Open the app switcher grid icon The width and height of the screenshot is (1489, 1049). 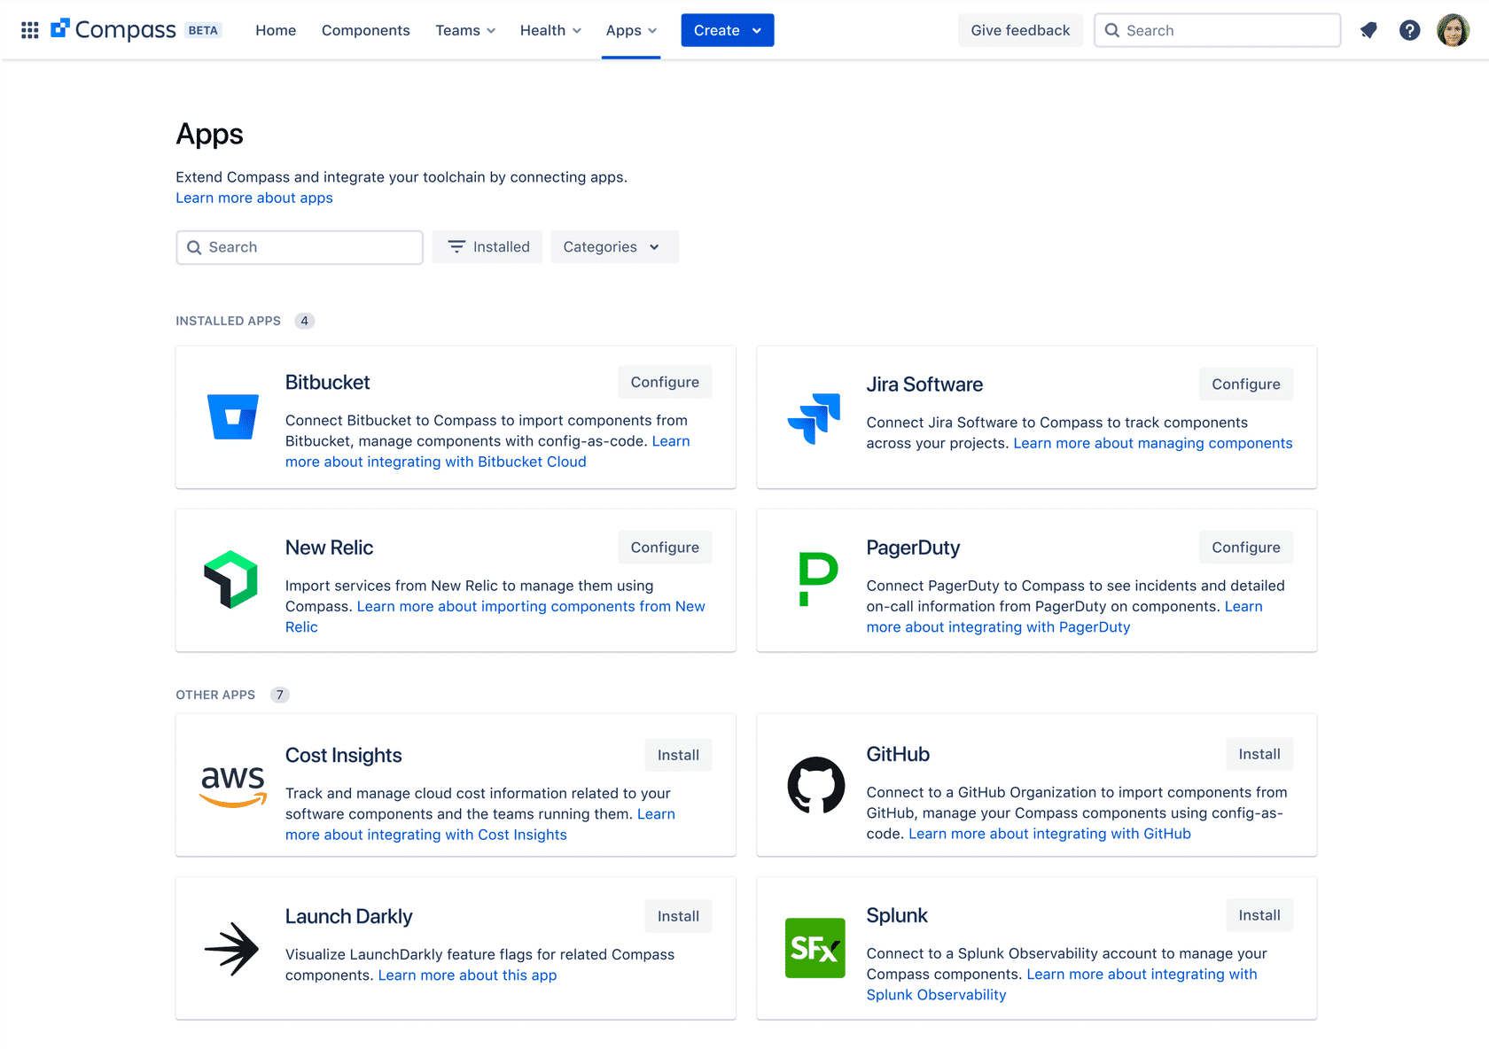pyautogui.click(x=29, y=30)
